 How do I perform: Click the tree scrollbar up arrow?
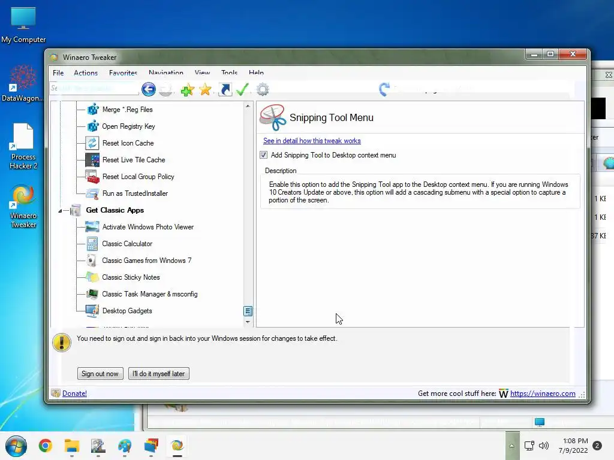tap(248, 106)
